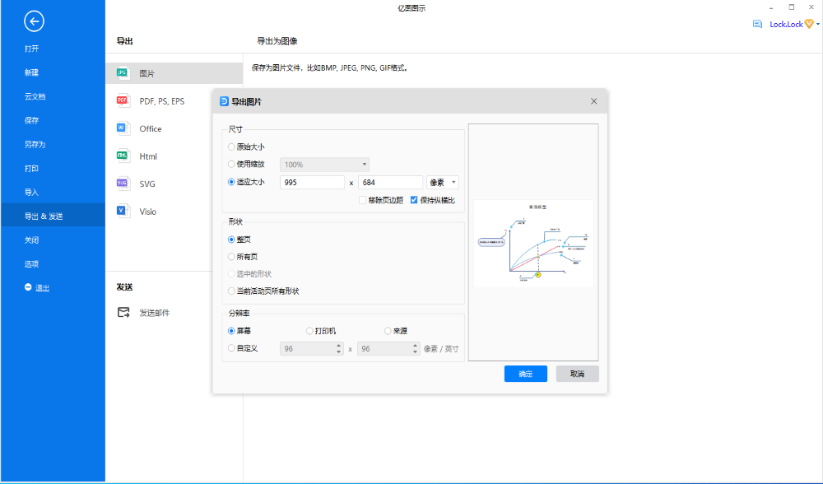Choose the SVG export icon

(123, 184)
